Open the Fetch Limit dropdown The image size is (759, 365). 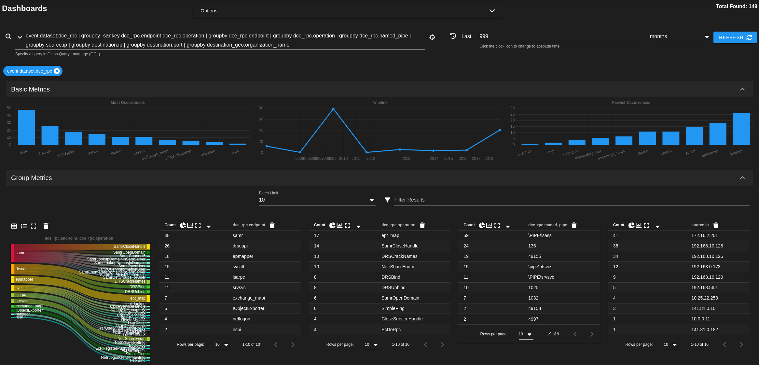coord(371,200)
